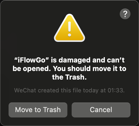Viewport: 139px width, 126px height.
Task: Click "the Trash." at the end of the headline
Action: pos(69,77)
